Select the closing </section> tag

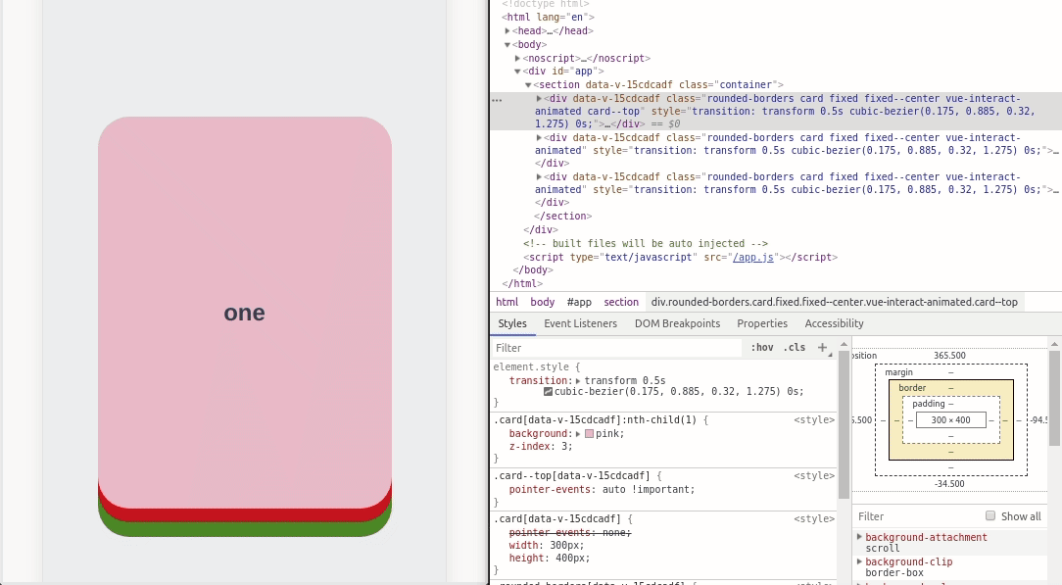pos(562,216)
